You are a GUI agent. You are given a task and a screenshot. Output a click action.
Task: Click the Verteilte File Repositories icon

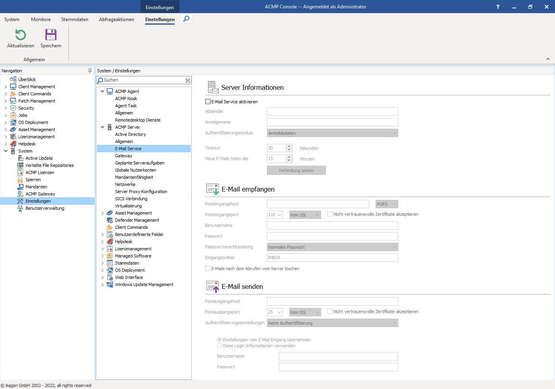tap(20, 165)
